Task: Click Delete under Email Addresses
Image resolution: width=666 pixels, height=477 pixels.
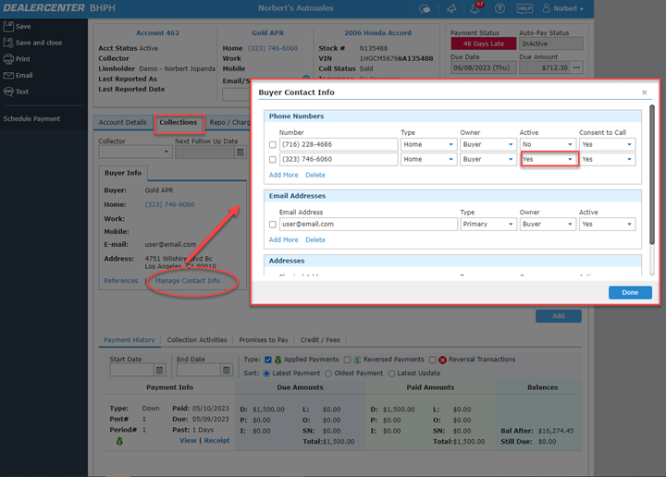Action: (315, 239)
